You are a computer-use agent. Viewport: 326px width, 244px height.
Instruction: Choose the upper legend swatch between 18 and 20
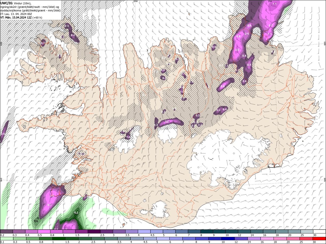click(x=282, y=232)
